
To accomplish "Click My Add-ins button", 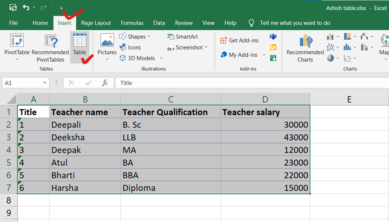I will point(239,55).
